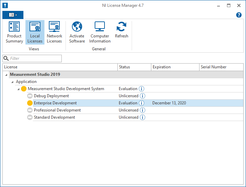The height and width of the screenshot is (187, 246).
Task: Click gray status icon of Debug Deployment
Action: point(30,96)
